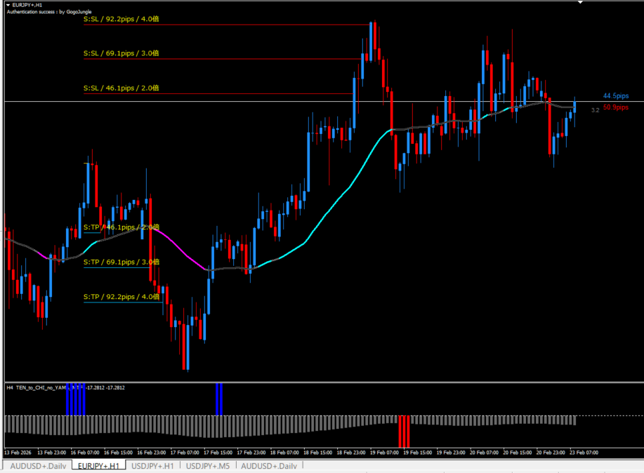Select the S:SL 69.1pips 3.0倍 line label
Screen dimensions: 644x473
click(x=121, y=53)
